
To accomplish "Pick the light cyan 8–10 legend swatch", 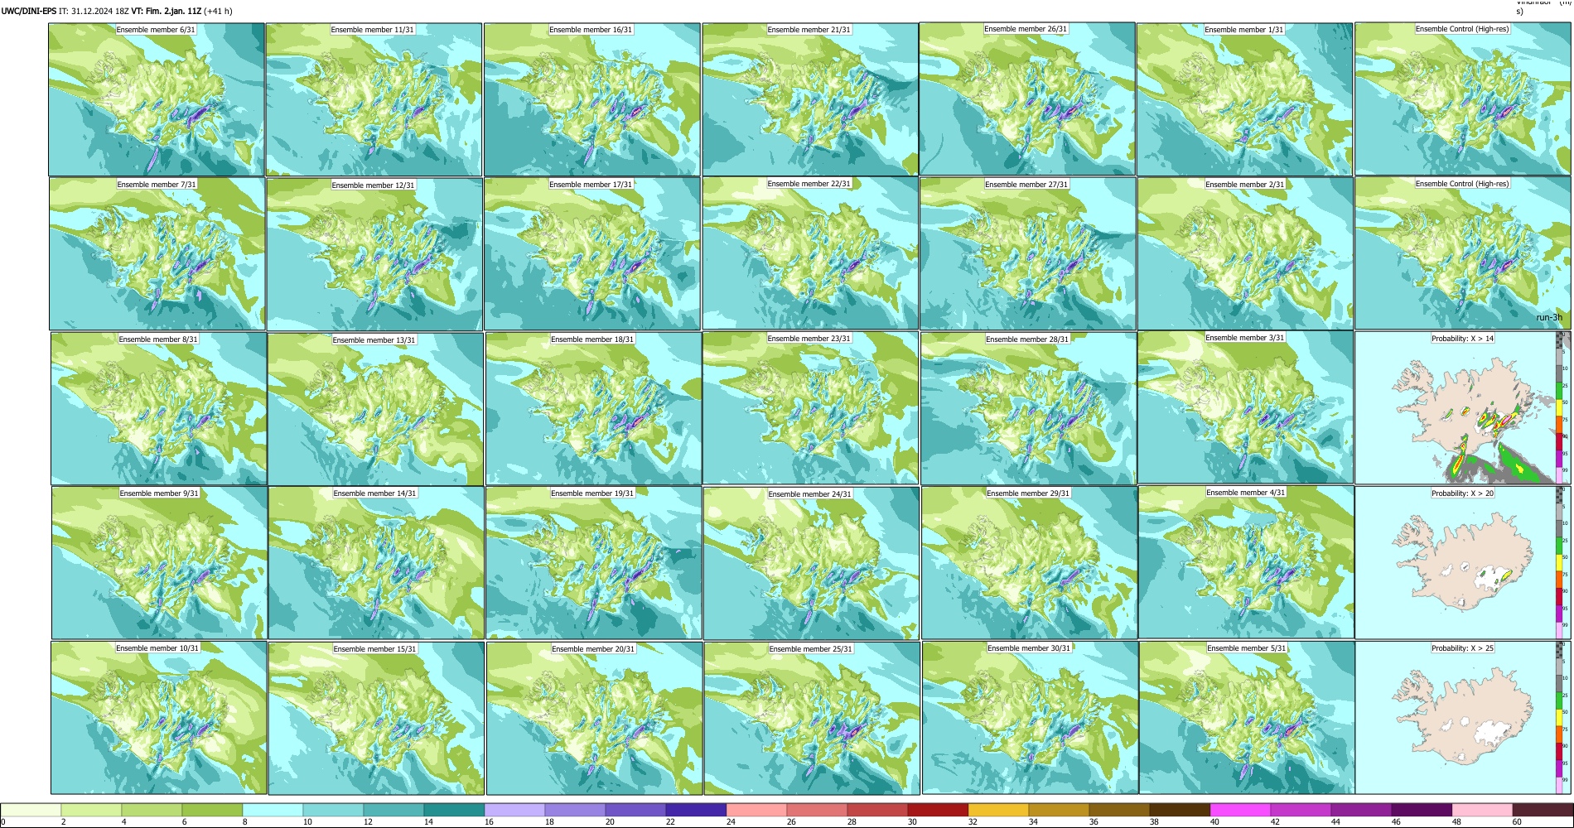I will pyautogui.click(x=273, y=810).
